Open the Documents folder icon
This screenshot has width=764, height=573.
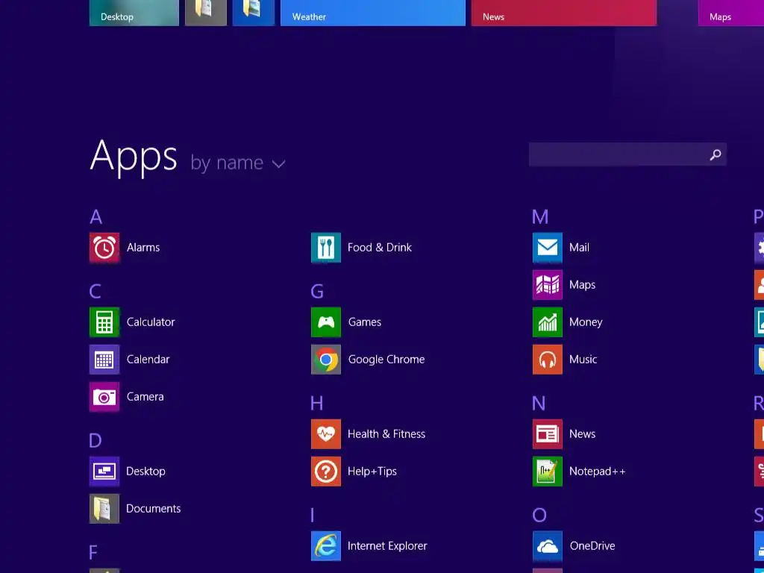(x=104, y=509)
